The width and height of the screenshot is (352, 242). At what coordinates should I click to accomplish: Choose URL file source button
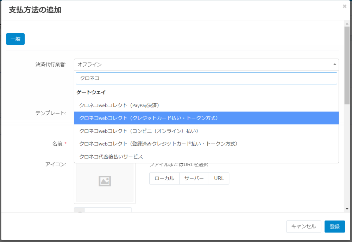(x=219, y=179)
